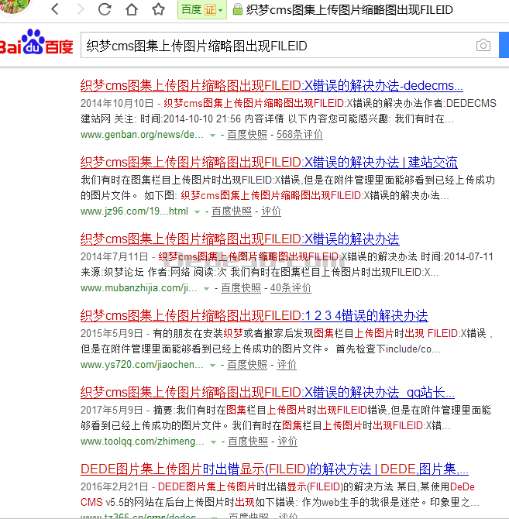Click the date text 2016年2月21日
509x519 pixels.
coord(114,486)
